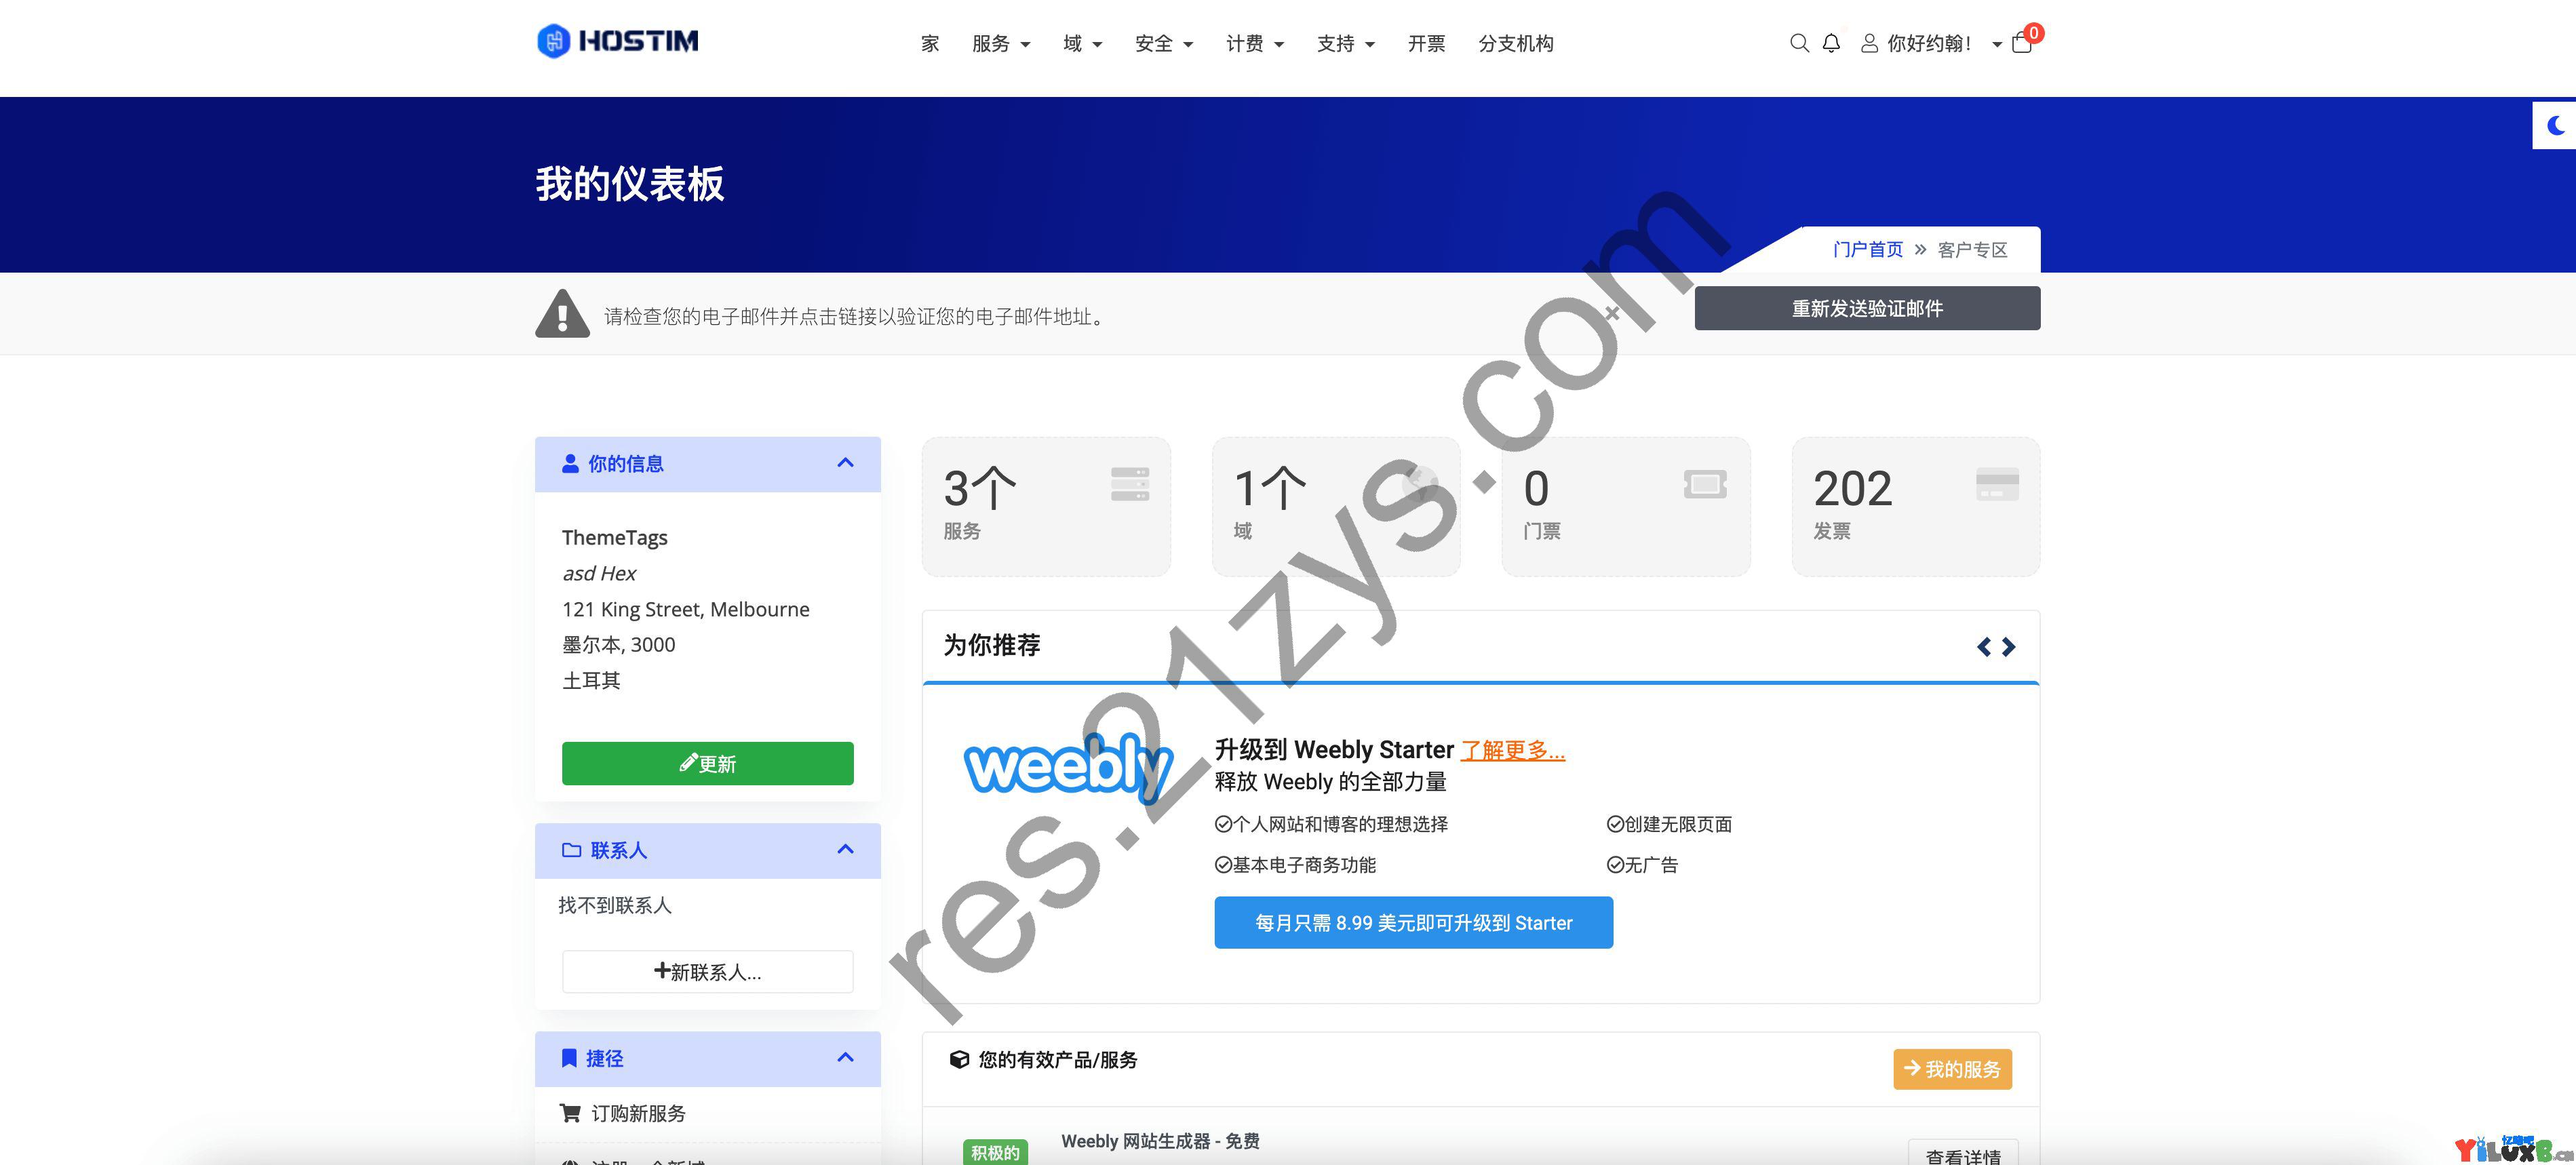The image size is (2576, 1165).
Task: Open the 你好约翰 account dropdown
Action: [1931, 43]
